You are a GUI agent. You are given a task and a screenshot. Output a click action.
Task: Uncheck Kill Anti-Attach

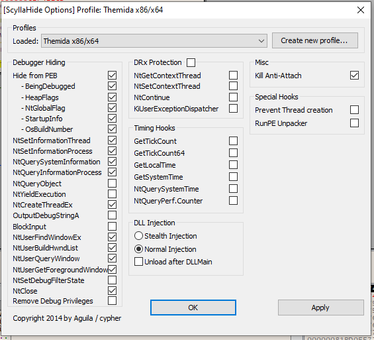354,75
